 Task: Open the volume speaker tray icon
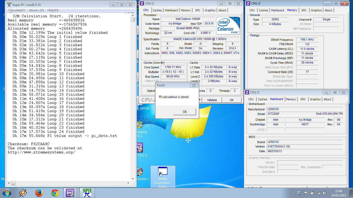click(324, 193)
